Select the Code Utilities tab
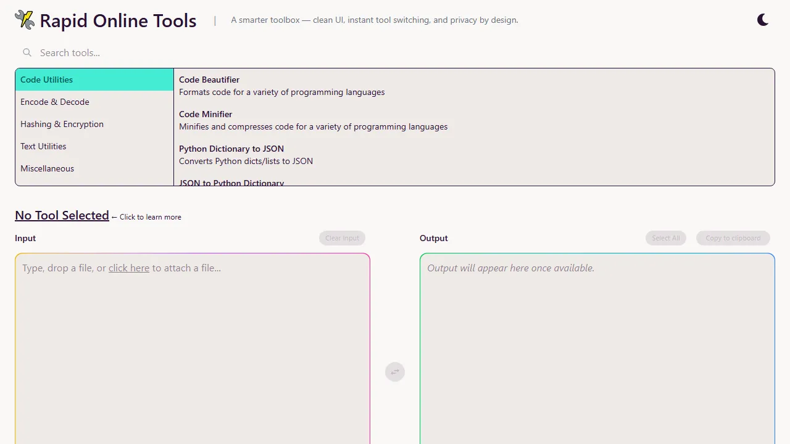The image size is (790, 444). [46, 80]
